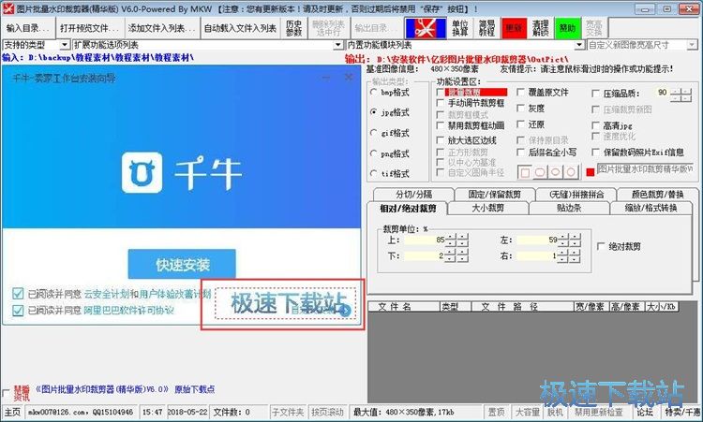Toggle the 灰度 grayscale checkbox
The height and width of the screenshot is (422, 703).
520,108
